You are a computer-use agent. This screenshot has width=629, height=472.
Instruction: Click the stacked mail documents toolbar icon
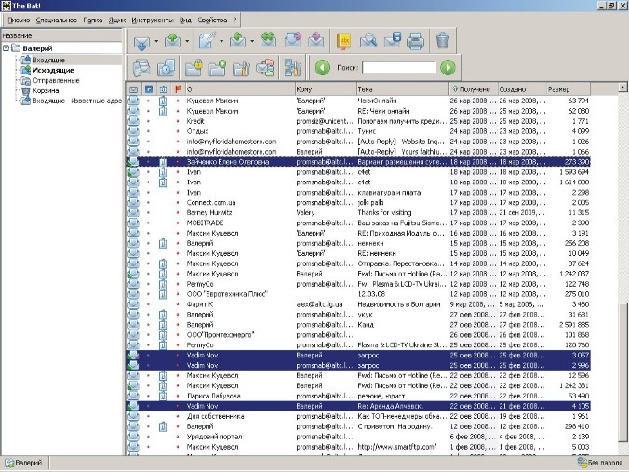(141, 68)
